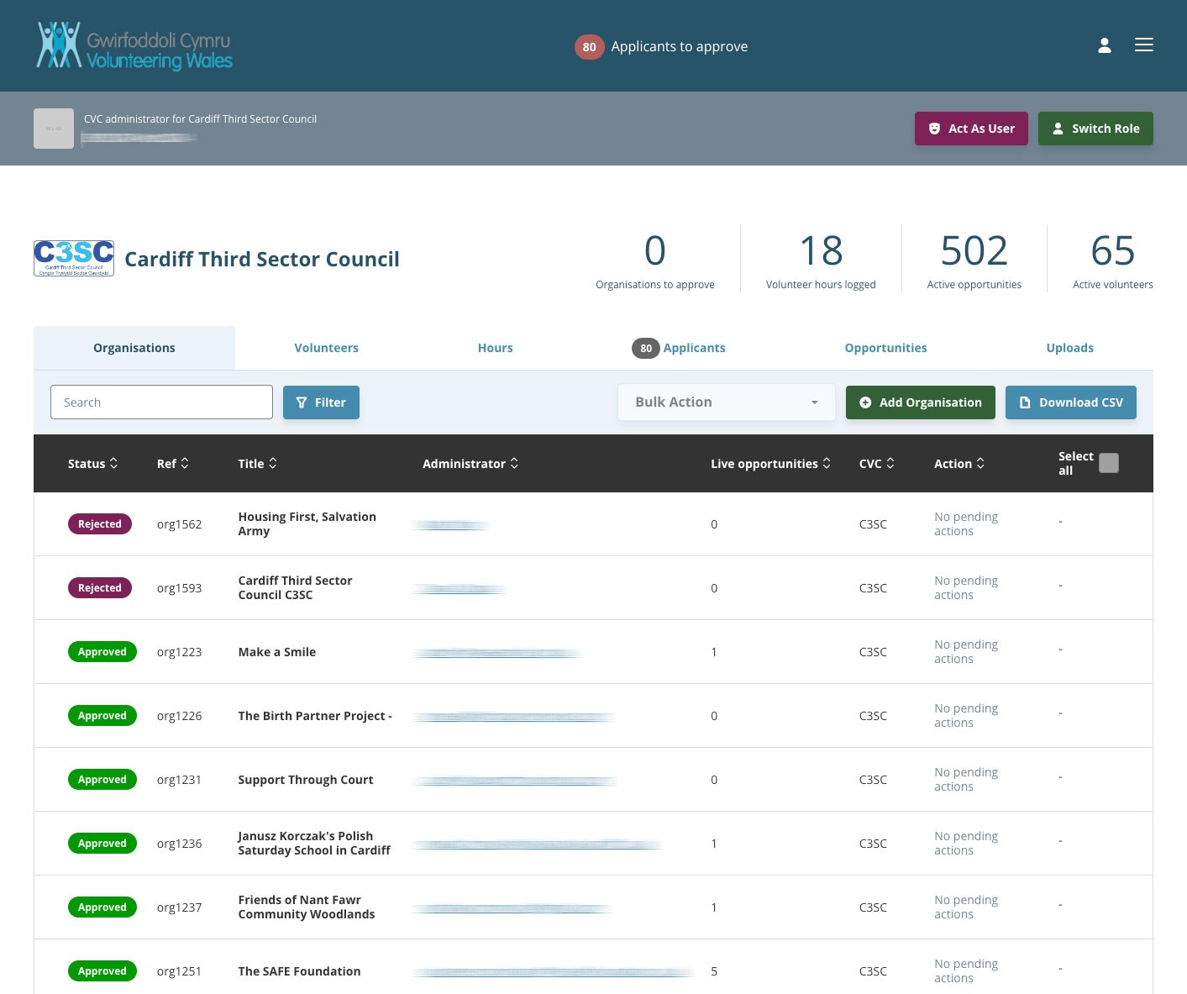Screen dimensions: 1187x994
Task: Sort by Action column arrows
Action: tap(980, 463)
